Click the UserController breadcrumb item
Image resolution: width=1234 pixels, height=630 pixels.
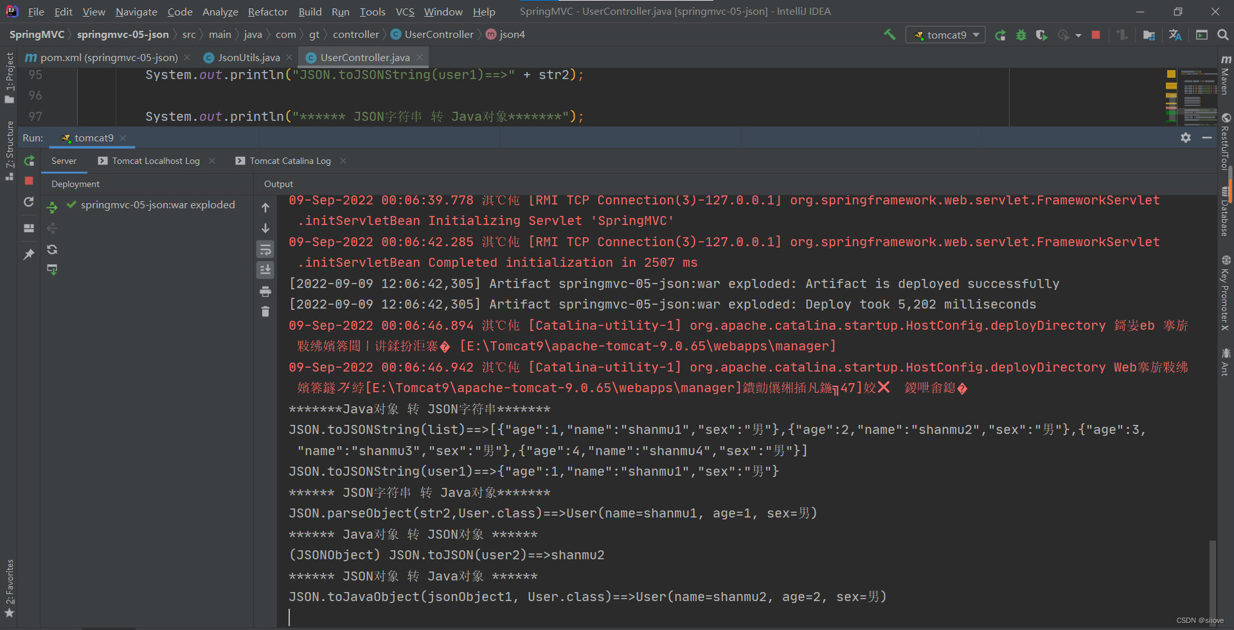pos(432,35)
